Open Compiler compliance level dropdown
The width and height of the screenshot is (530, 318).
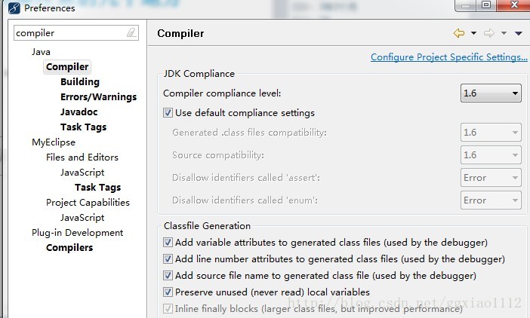coord(491,93)
